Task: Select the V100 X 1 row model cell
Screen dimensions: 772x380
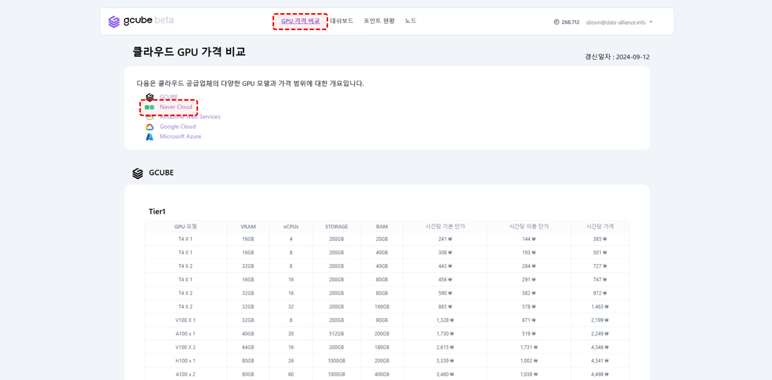Action: [x=186, y=320]
